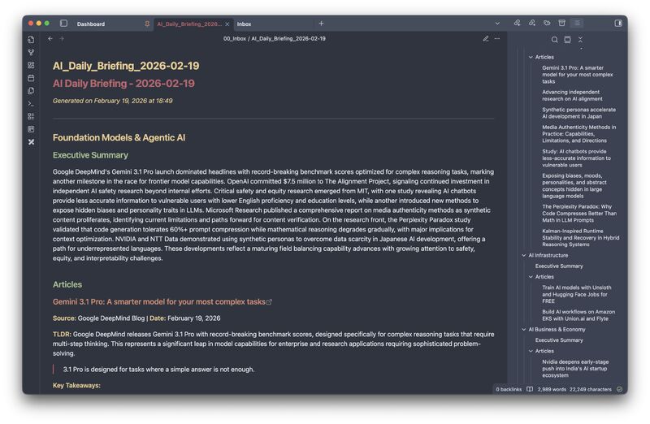Image resolution: width=650 pixels, height=424 pixels.
Task: Navigate back with the left arrow
Action: [x=50, y=38]
